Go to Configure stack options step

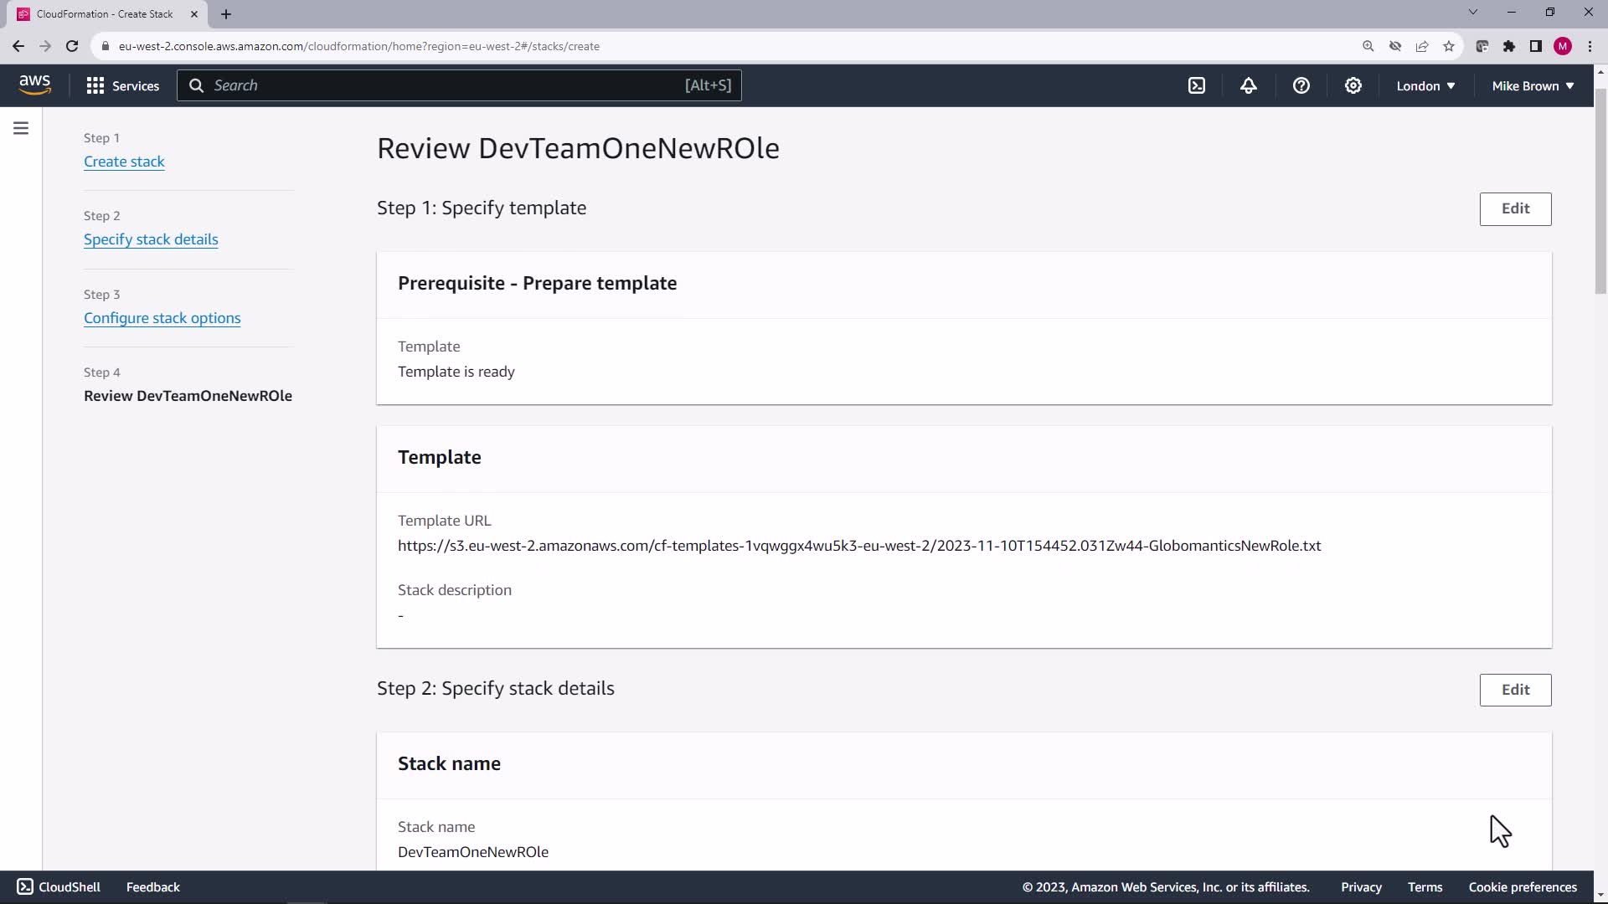162,318
